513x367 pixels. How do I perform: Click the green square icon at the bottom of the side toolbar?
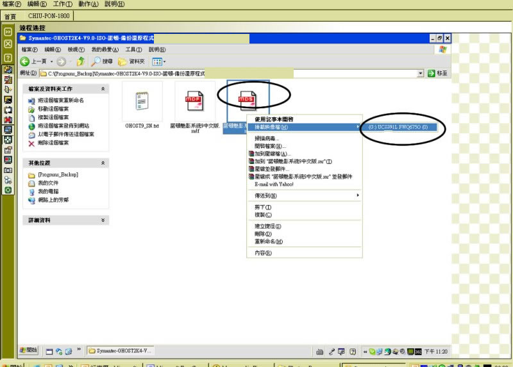(8, 190)
